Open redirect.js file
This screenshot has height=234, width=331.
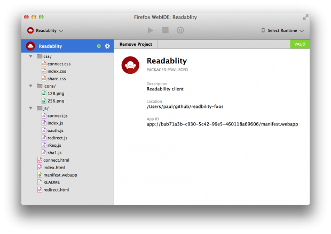(57, 138)
